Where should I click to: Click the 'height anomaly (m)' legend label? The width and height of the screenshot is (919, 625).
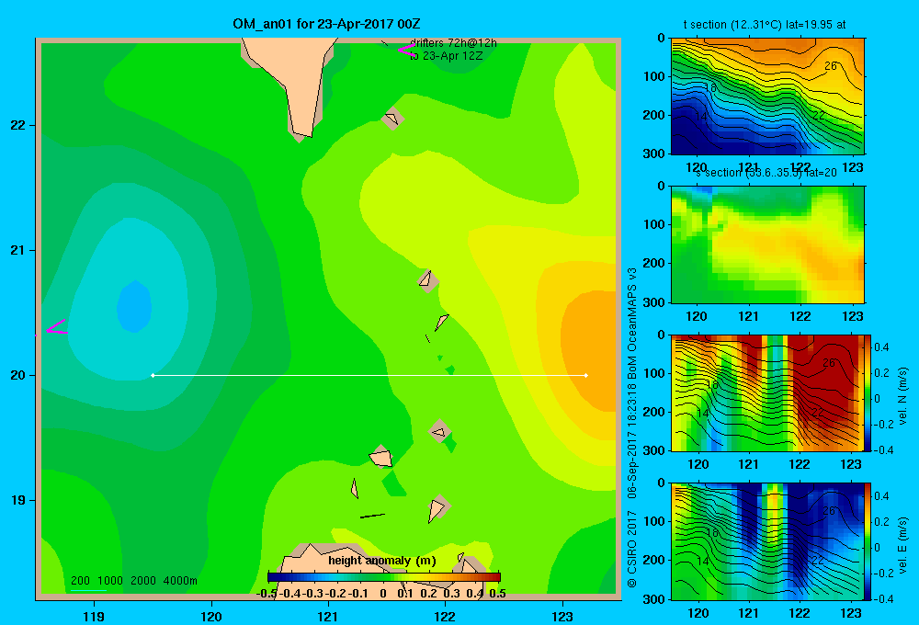(382, 561)
